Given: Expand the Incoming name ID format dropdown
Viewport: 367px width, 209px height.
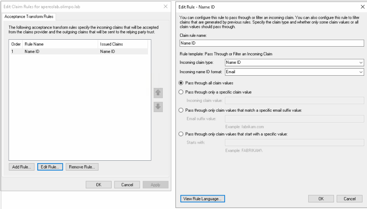Looking at the screenshot, I should click(294, 72).
